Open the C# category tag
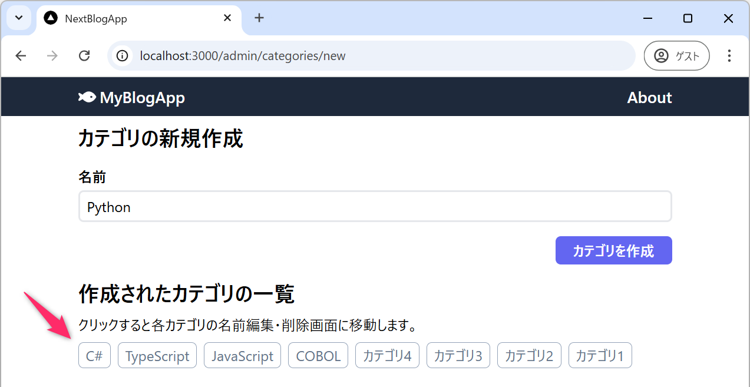The width and height of the screenshot is (750, 387). tap(94, 356)
